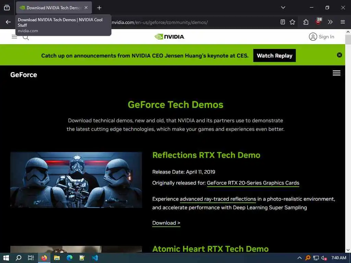This screenshot has width=351, height=263.
Task: Open the Firefox application menu
Action: click(x=343, y=22)
